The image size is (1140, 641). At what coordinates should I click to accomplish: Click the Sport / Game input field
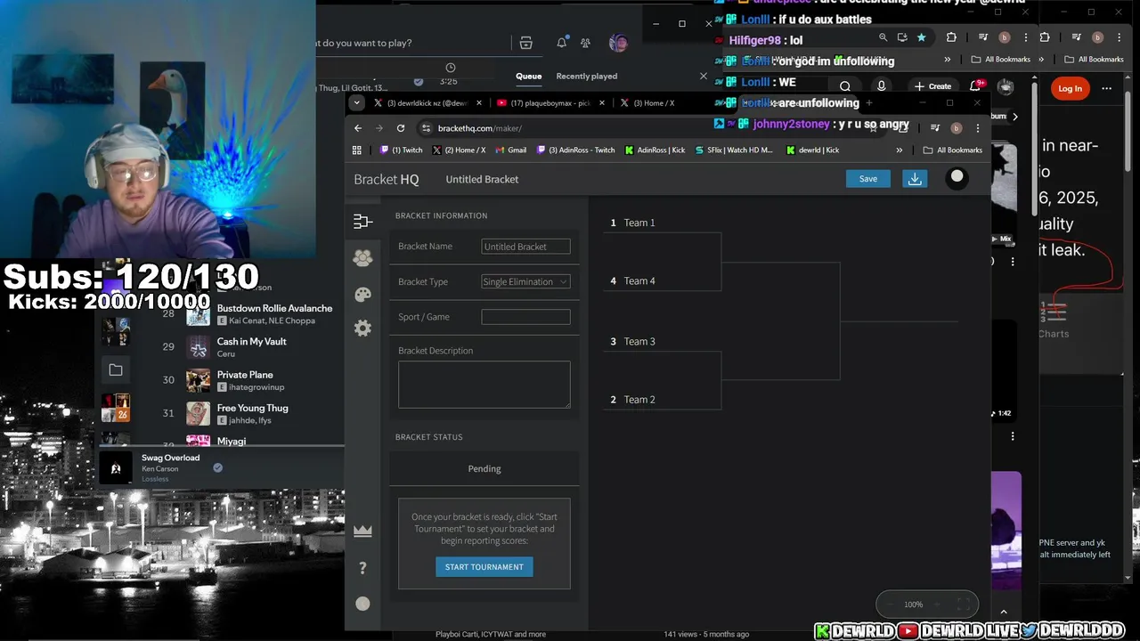[x=525, y=317]
